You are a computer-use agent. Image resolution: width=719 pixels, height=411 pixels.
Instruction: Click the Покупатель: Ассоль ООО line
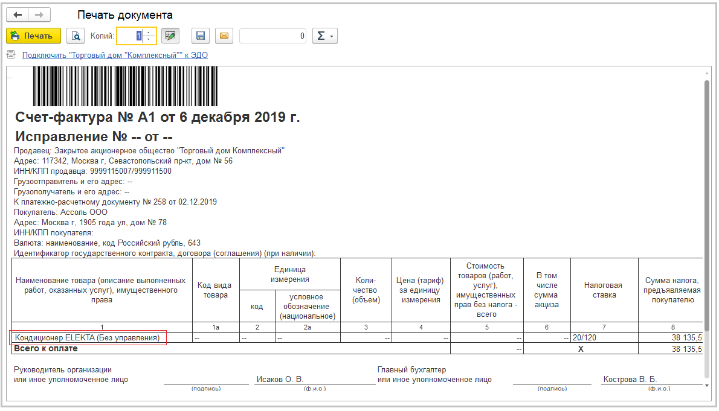click(x=60, y=212)
